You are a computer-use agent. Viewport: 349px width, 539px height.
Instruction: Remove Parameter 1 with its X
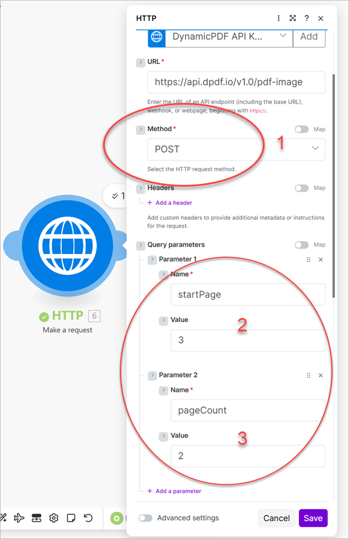[x=321, y=260]
